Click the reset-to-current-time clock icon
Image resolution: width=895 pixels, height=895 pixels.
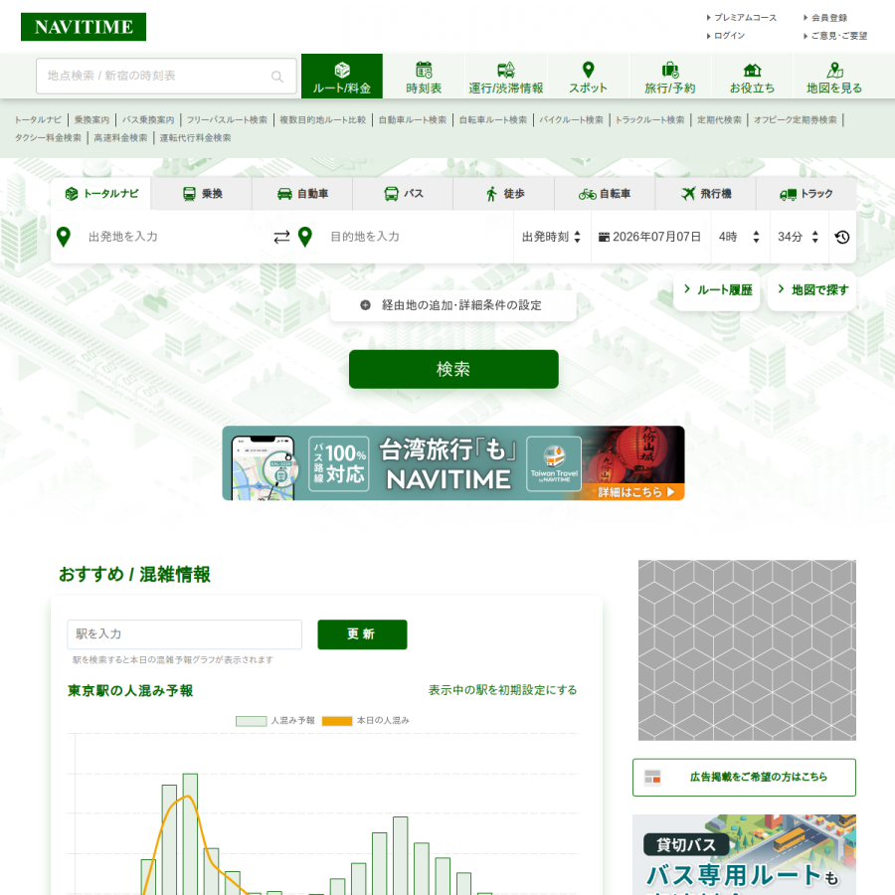[x=842, y=237]
